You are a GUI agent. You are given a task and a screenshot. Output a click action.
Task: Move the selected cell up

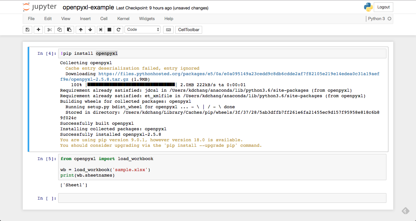[80, 29]
